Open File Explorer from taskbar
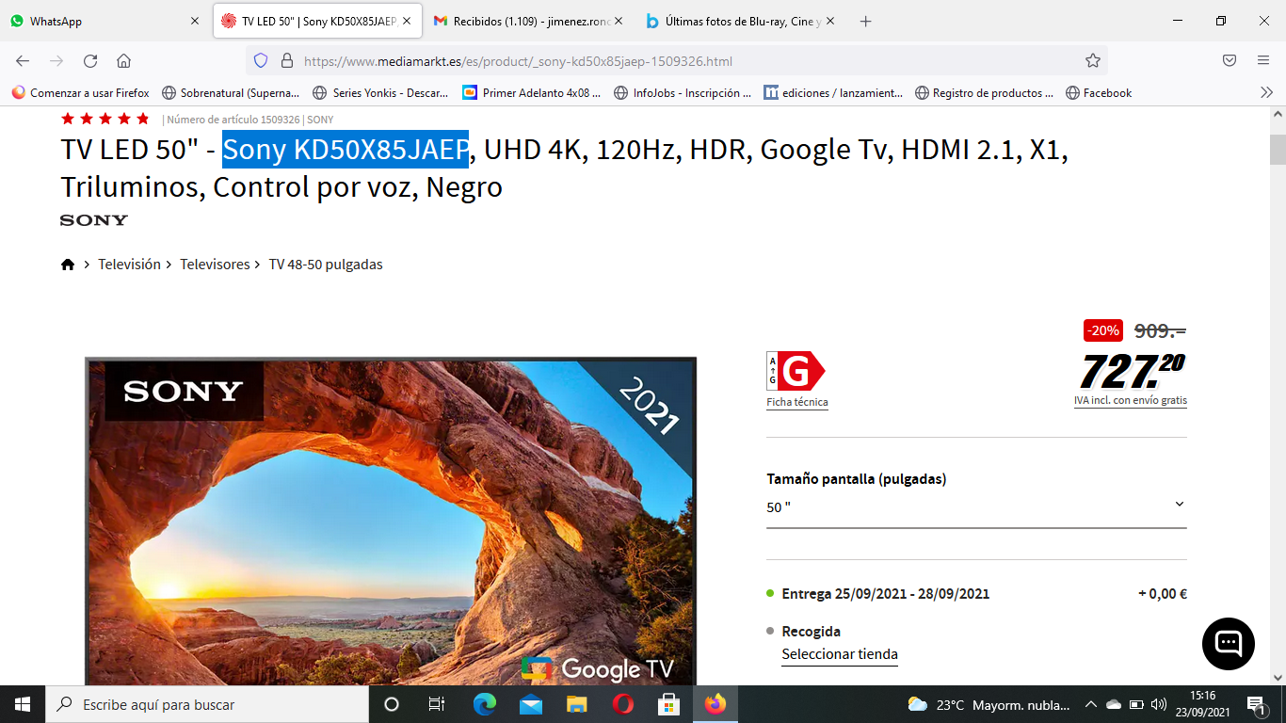1286x723 pixels. pos(577,704)
